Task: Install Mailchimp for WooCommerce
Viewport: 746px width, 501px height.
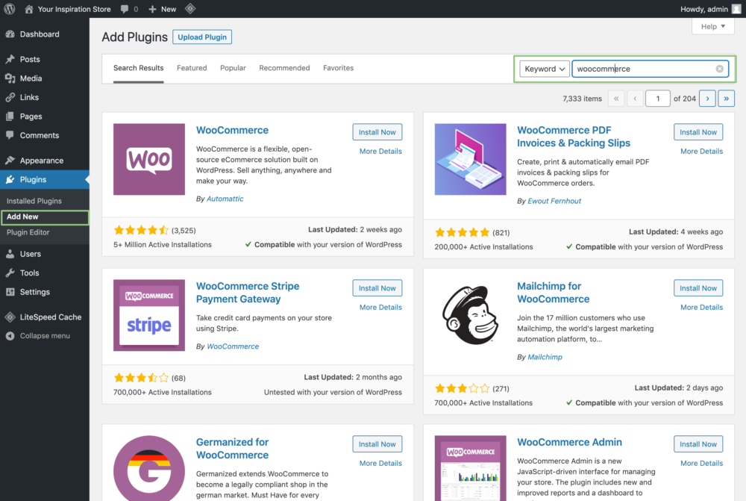Action: click(x=698, y=288)
